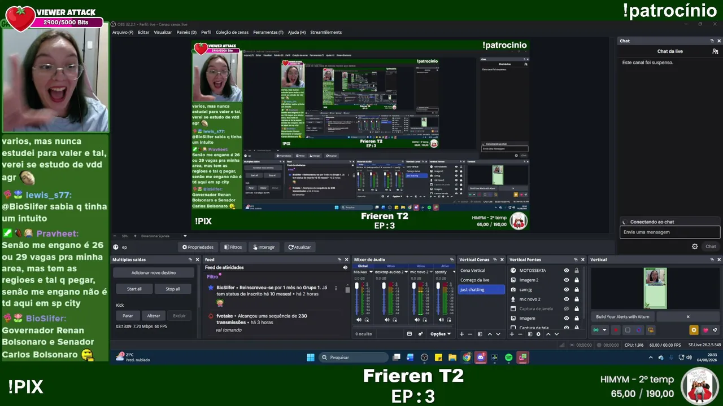Move vertical scene down
Image resolution: width=723 pixels, height=406 pixels.
click(498, 334)
